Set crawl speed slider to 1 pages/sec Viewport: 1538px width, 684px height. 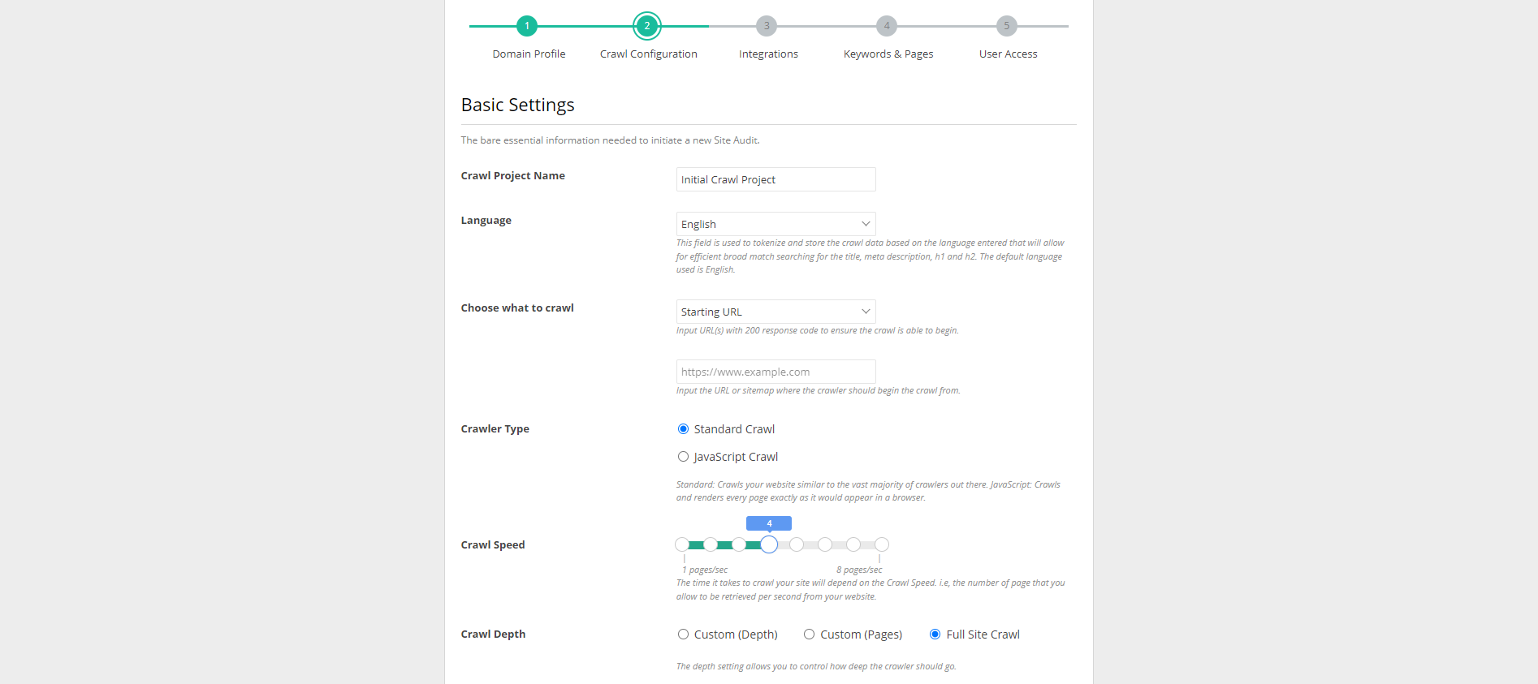pyautogui.click(x=682, y=544)
